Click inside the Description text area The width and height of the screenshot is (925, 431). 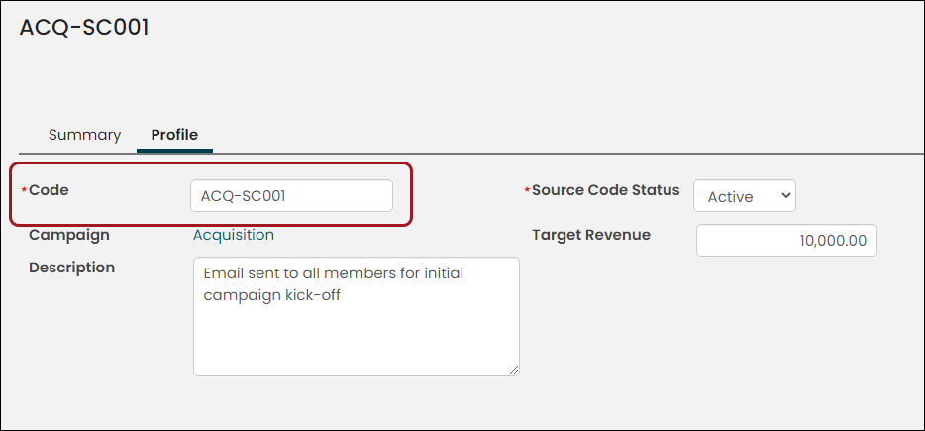click(x=357, y=316)
